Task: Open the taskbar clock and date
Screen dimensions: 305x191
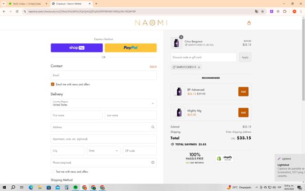Action: tap(289, 188)
